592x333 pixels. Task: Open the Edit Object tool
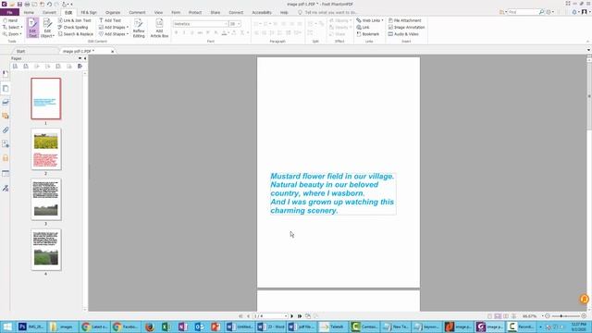click(x=47, y=28)
